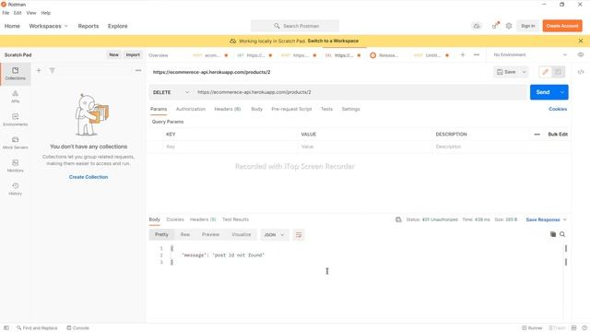This screenshot has width=590, height=332.
Task: Open the JSON response format dropdown
Action: click(274, 235)
